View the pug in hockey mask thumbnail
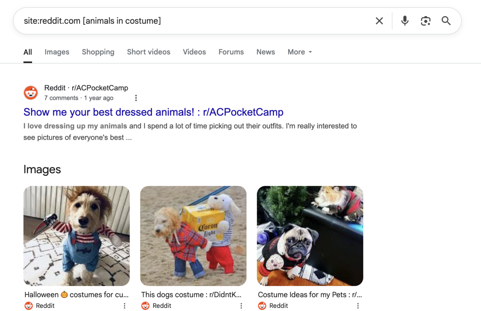Viewport: 481px width, 311px height. 310,236
